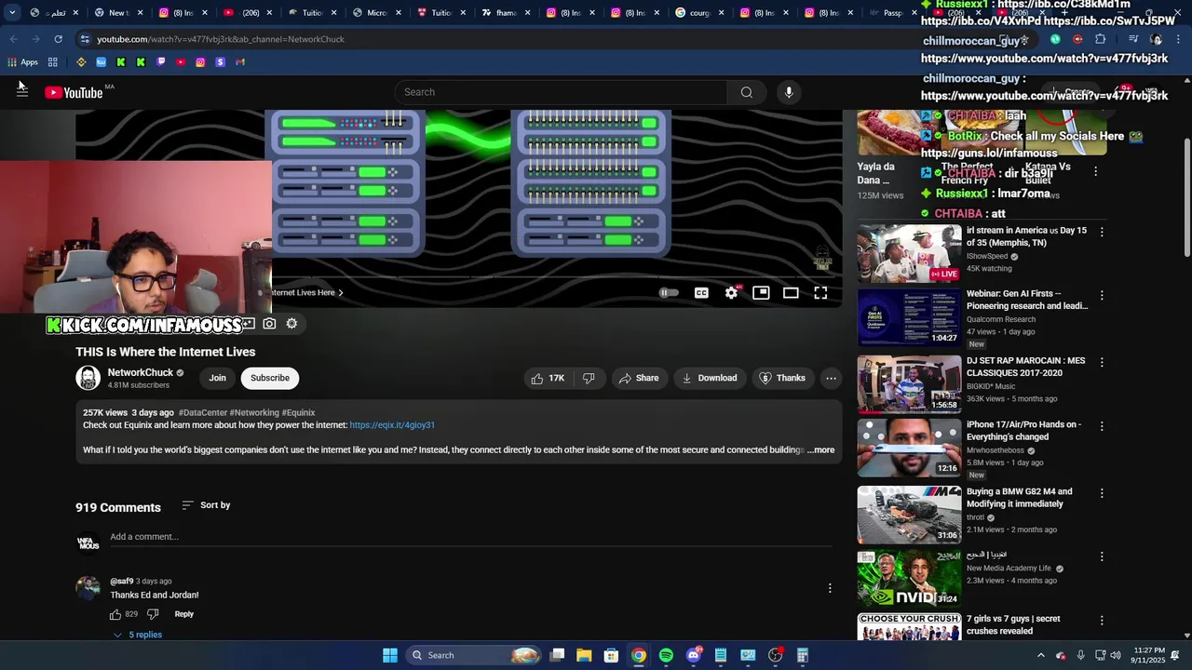Click the Share button under the video
Viewport: 1192px width, 670px height.
pyautogui.click(x=638, y=378)
